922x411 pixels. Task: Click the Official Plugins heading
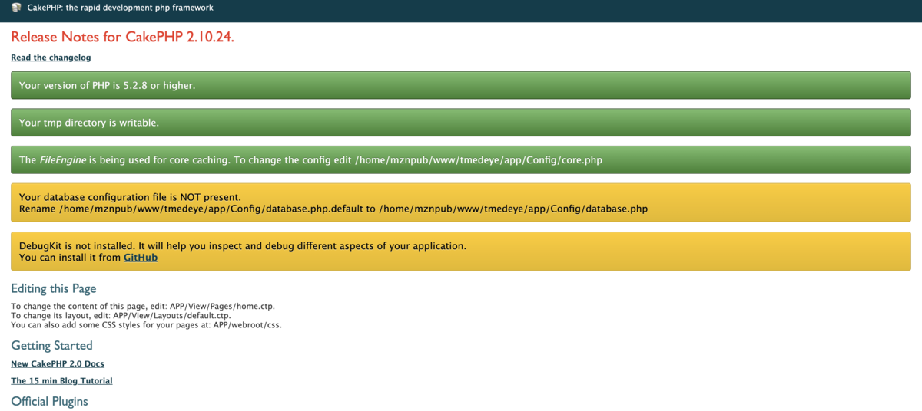click(49, 402)
